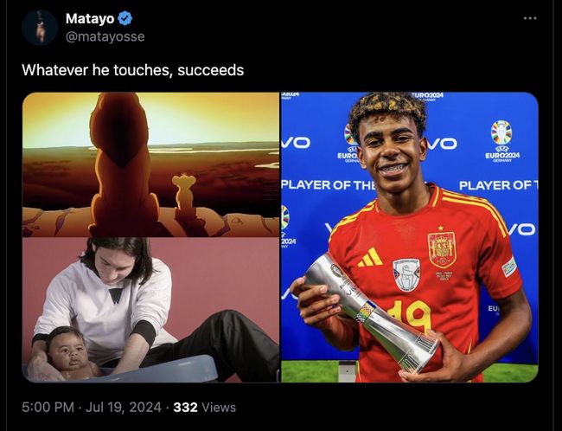This screenshot has height=431, width=562.
Task: Open the @matayosse handle link
Action: [105, 36]
